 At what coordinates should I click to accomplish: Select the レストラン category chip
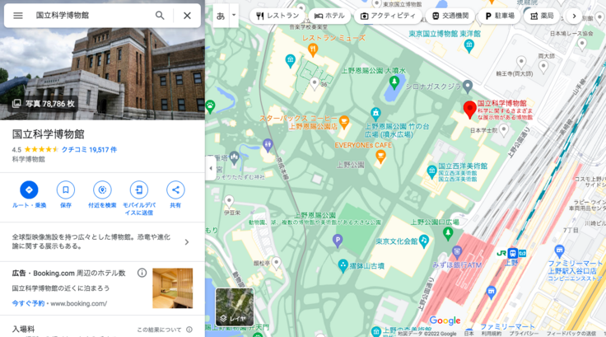(277, 16)
